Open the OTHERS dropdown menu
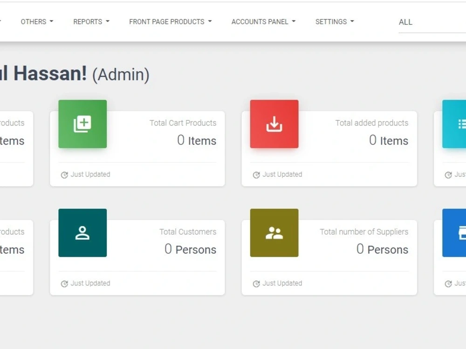466x349 pixels. tap(37, 22)
